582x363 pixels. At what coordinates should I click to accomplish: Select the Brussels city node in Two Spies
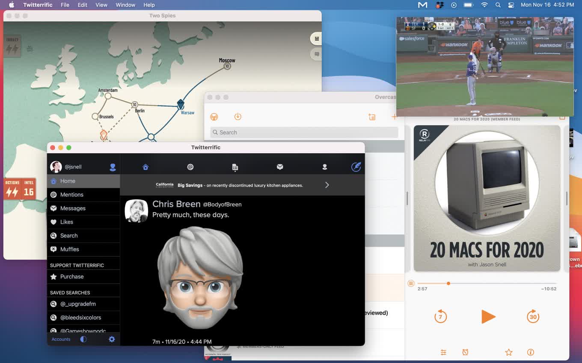pos(95,116)
